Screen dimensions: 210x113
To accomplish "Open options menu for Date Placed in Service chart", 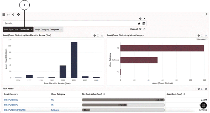I will [x=91, y=35].
